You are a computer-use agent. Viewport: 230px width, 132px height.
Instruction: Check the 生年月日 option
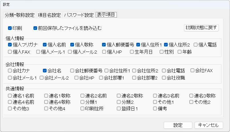click(x=132, y=52)
